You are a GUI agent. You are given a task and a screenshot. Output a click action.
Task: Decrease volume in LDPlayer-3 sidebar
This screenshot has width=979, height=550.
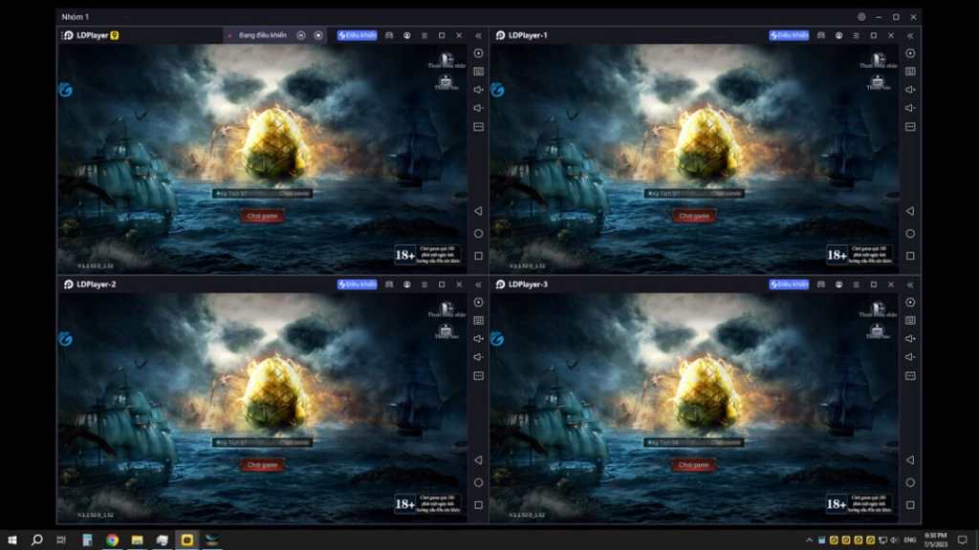point(910,357)
